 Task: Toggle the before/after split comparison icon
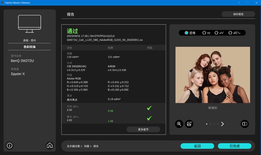click(245, 124)
